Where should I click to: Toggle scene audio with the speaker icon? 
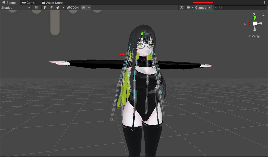(x=51, y=7)
